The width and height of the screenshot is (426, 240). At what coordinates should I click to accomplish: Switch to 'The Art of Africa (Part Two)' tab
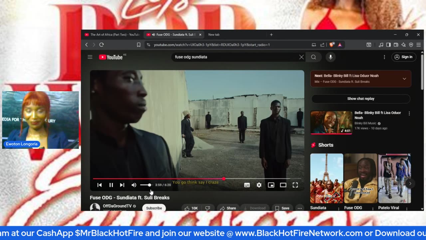pos(112,35)
